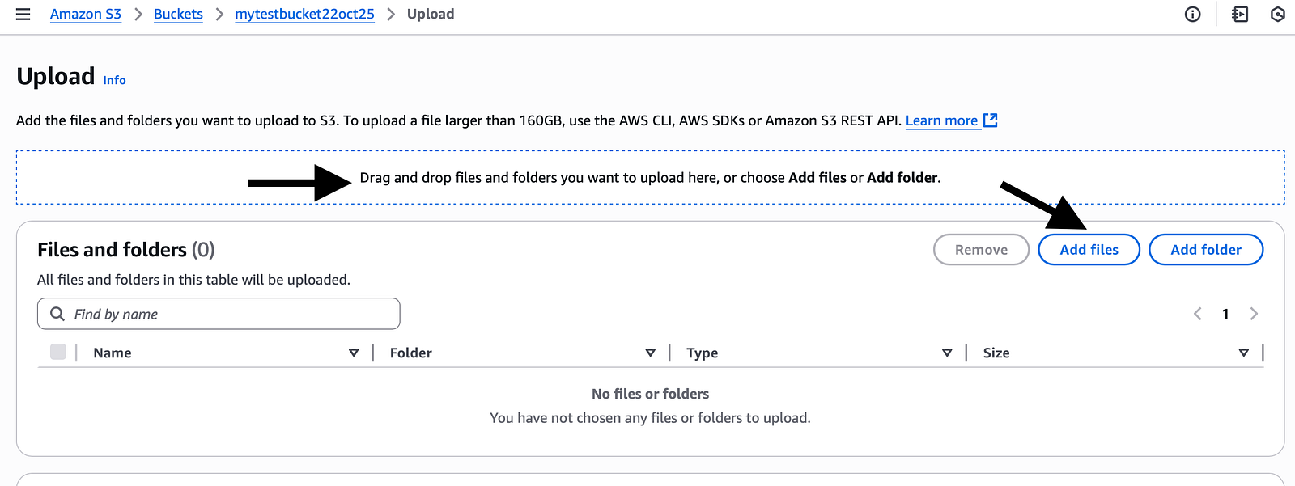Viewport: 1295px width, 486px height.
Task: Click the info circle icon in header
Action: [1192, 15]
